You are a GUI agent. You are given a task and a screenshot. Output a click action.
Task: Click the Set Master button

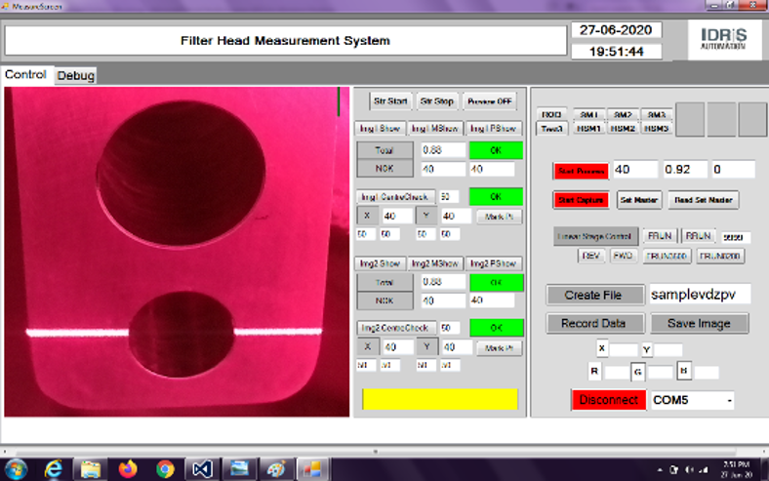638,200
